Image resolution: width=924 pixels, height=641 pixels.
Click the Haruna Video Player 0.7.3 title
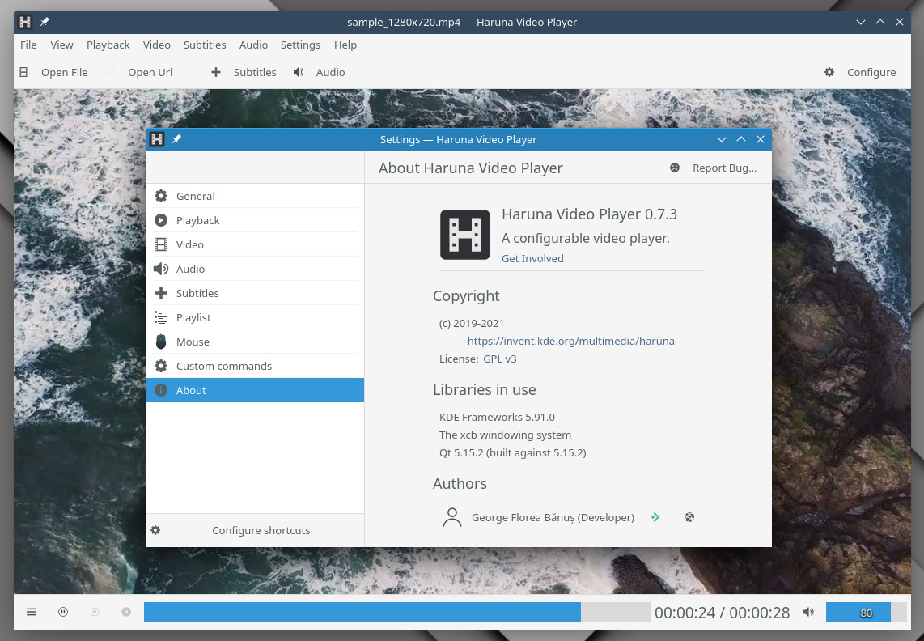coord(589,214)
